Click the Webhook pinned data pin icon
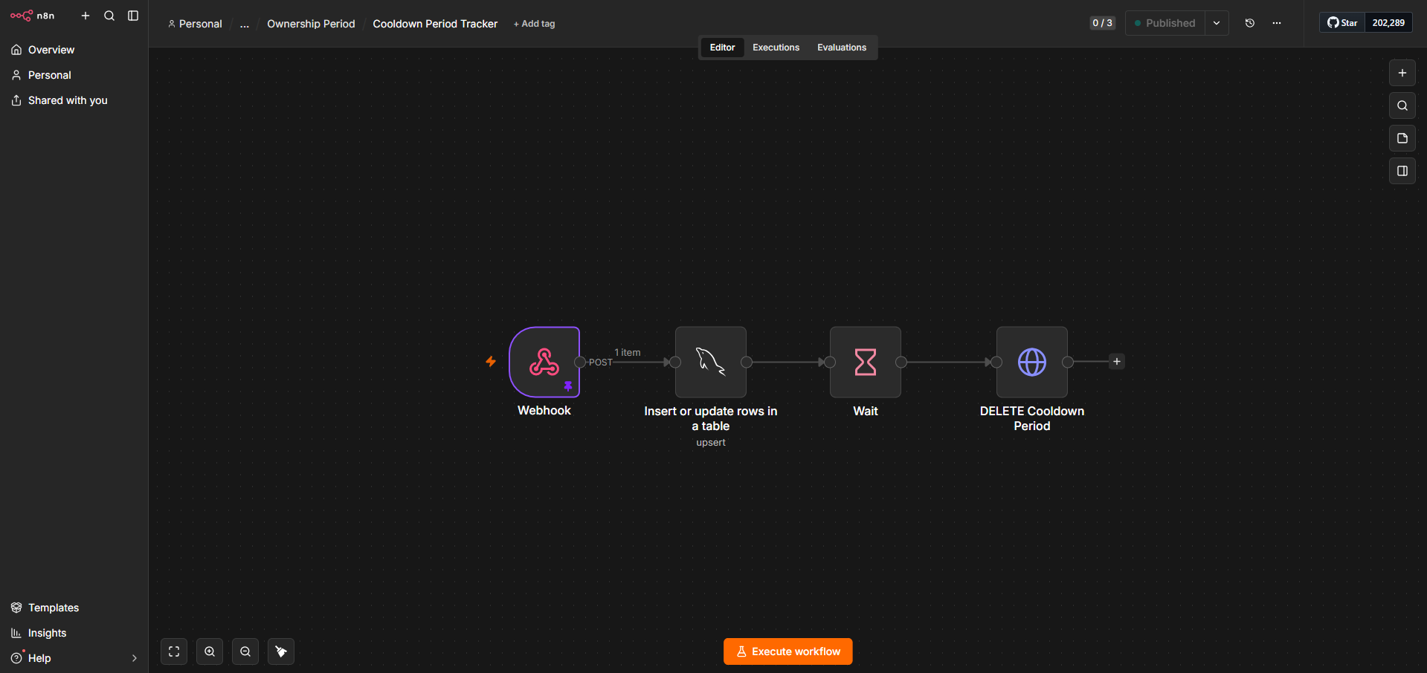The image size is (1427, 673). (568, 386)
